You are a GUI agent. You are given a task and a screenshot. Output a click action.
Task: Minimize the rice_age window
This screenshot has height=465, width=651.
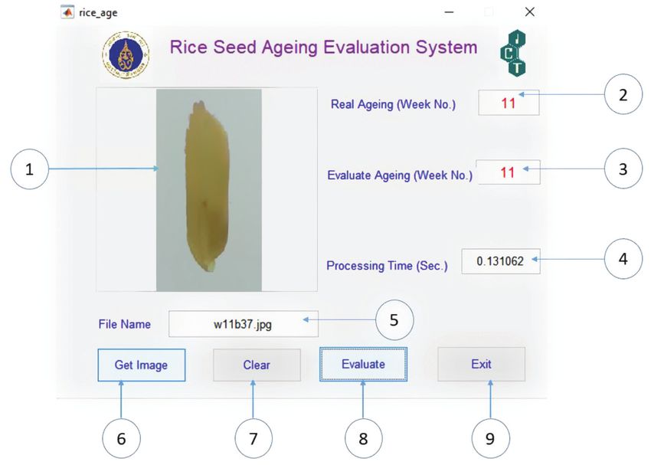point(449,12)
